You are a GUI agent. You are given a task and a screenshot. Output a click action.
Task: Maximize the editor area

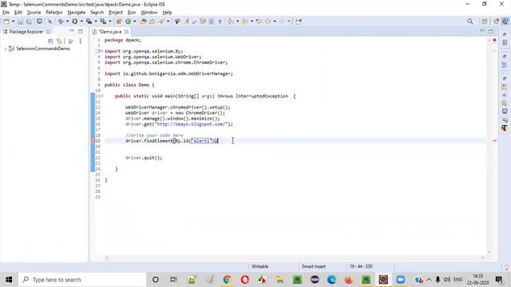point(491,31)
